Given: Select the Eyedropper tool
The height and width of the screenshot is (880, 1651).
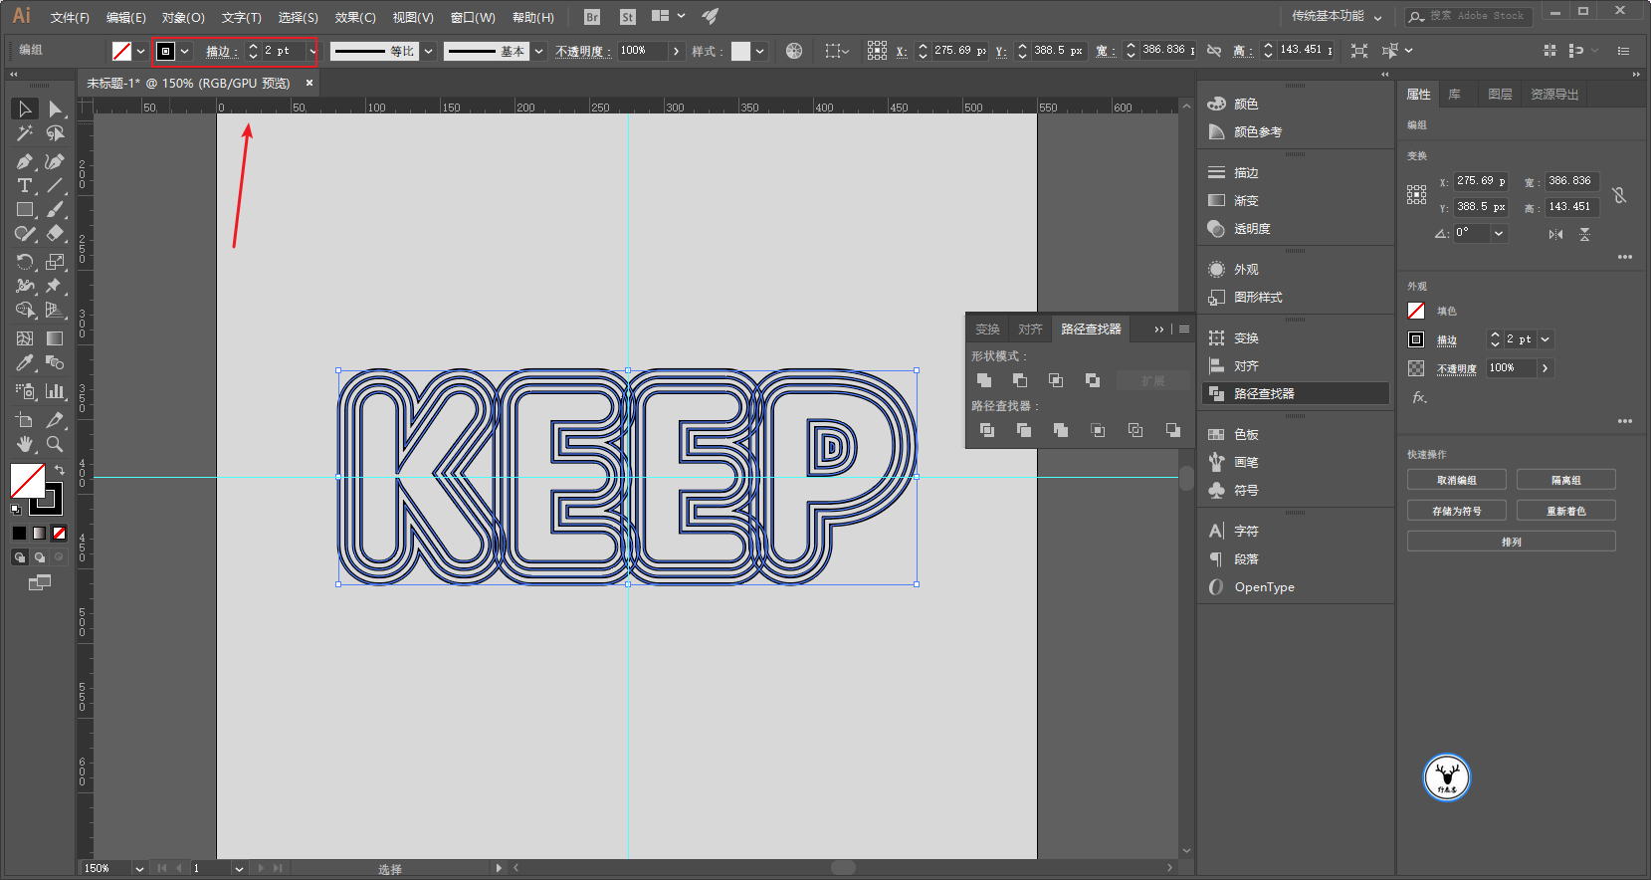Looking at the screenshot, I should point(25,363).
